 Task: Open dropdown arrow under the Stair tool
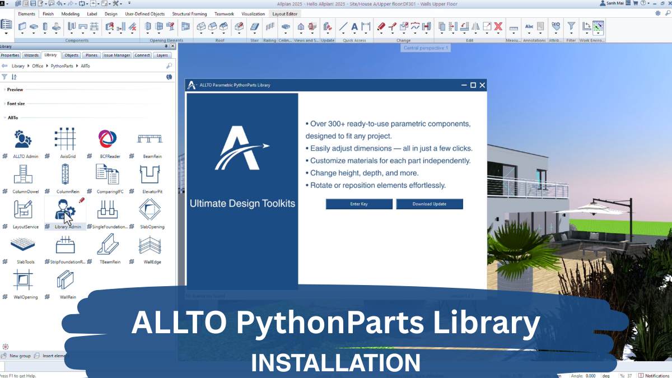pyautogui.click(x=255, y=34)
